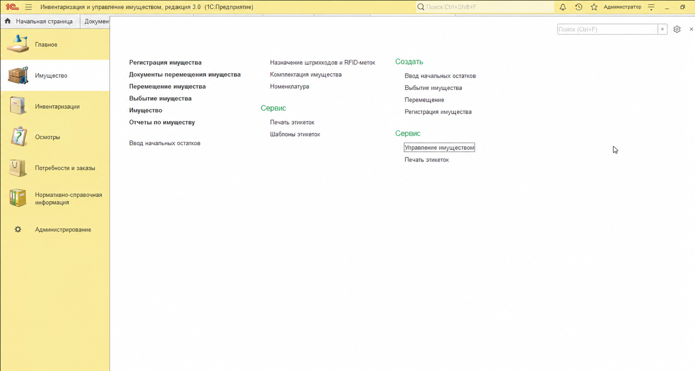Viewport: 695px width, 371px height.
Task: Click the panel search field Поиск (Ctrl+F)
Action: (x=607, y=29)
